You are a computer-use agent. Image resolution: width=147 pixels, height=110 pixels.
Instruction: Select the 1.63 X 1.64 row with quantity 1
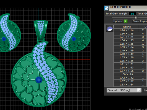(130, 85)
